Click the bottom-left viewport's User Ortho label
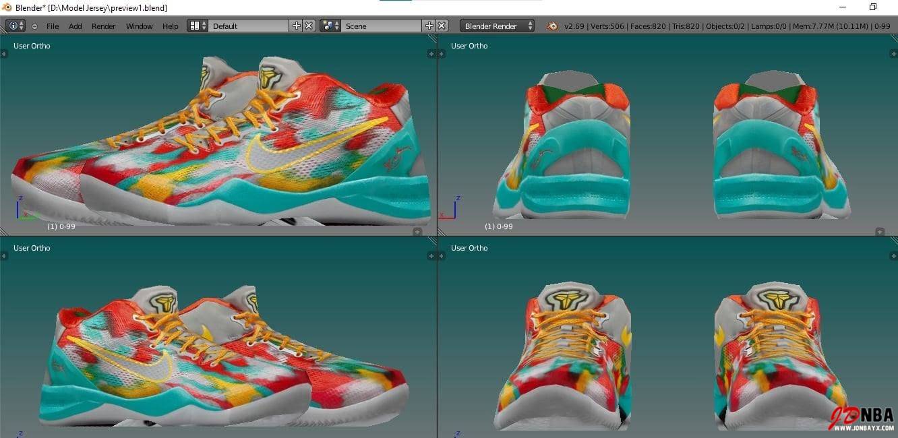Screen dimensions: 898x438 (32, 248)
